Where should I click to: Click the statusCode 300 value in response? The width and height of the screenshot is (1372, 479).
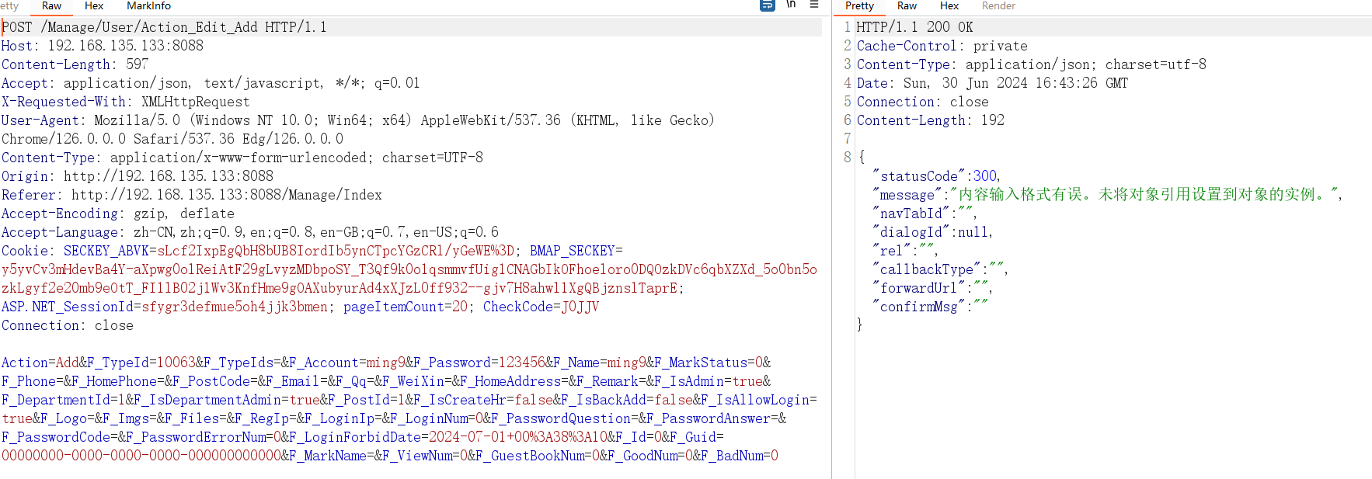click(984, 176)
